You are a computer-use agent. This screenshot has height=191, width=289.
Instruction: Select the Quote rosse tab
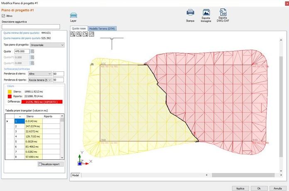pyautogui.click(x=79, y=28)
